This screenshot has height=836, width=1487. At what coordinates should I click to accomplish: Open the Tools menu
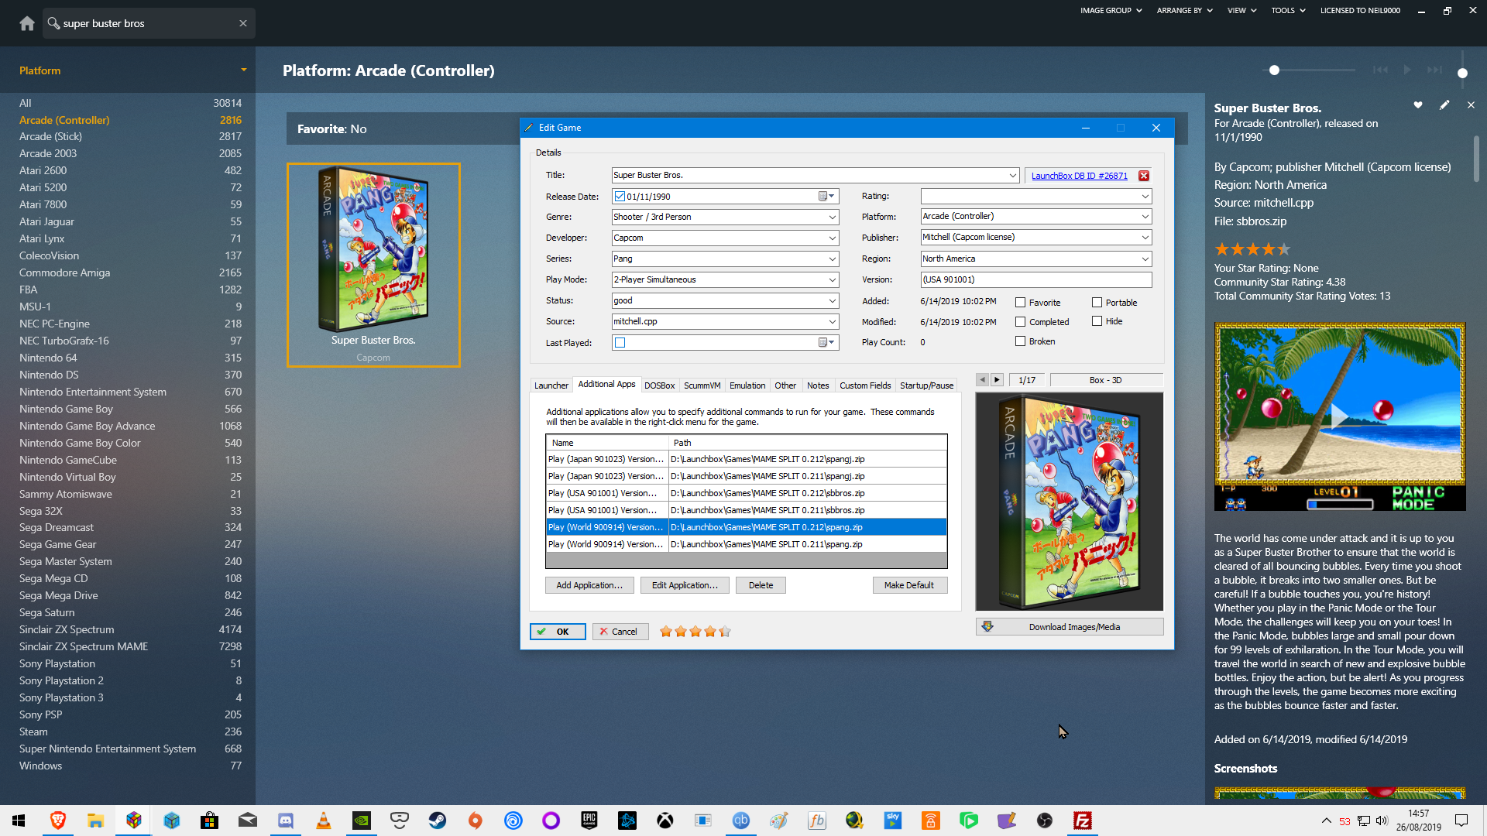pos(1288,11)
